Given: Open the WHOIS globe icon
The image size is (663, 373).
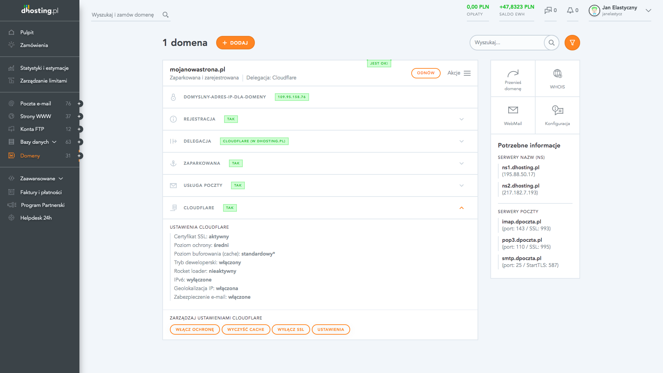Looking at the screenshot, I should click(x=557, y=74).
